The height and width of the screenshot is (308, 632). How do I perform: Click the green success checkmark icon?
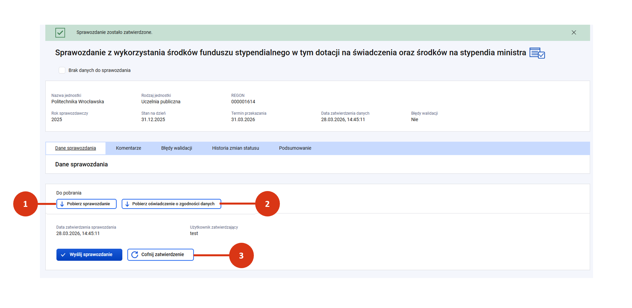60,33
